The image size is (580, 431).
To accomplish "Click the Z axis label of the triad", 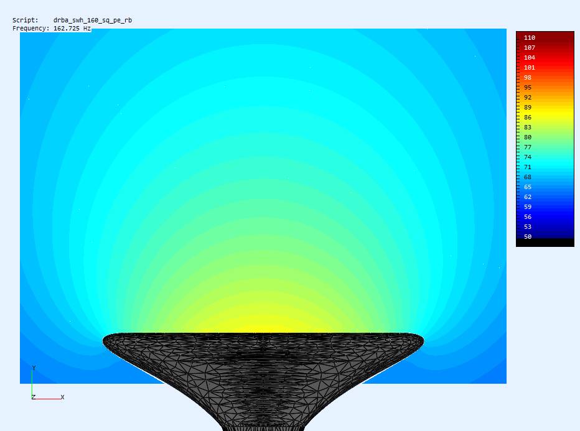I will pos(33,397).
